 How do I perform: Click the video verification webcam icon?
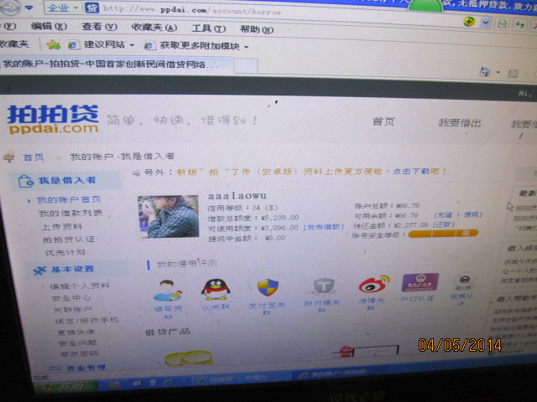pyautogui.click(x=464, y=281)
